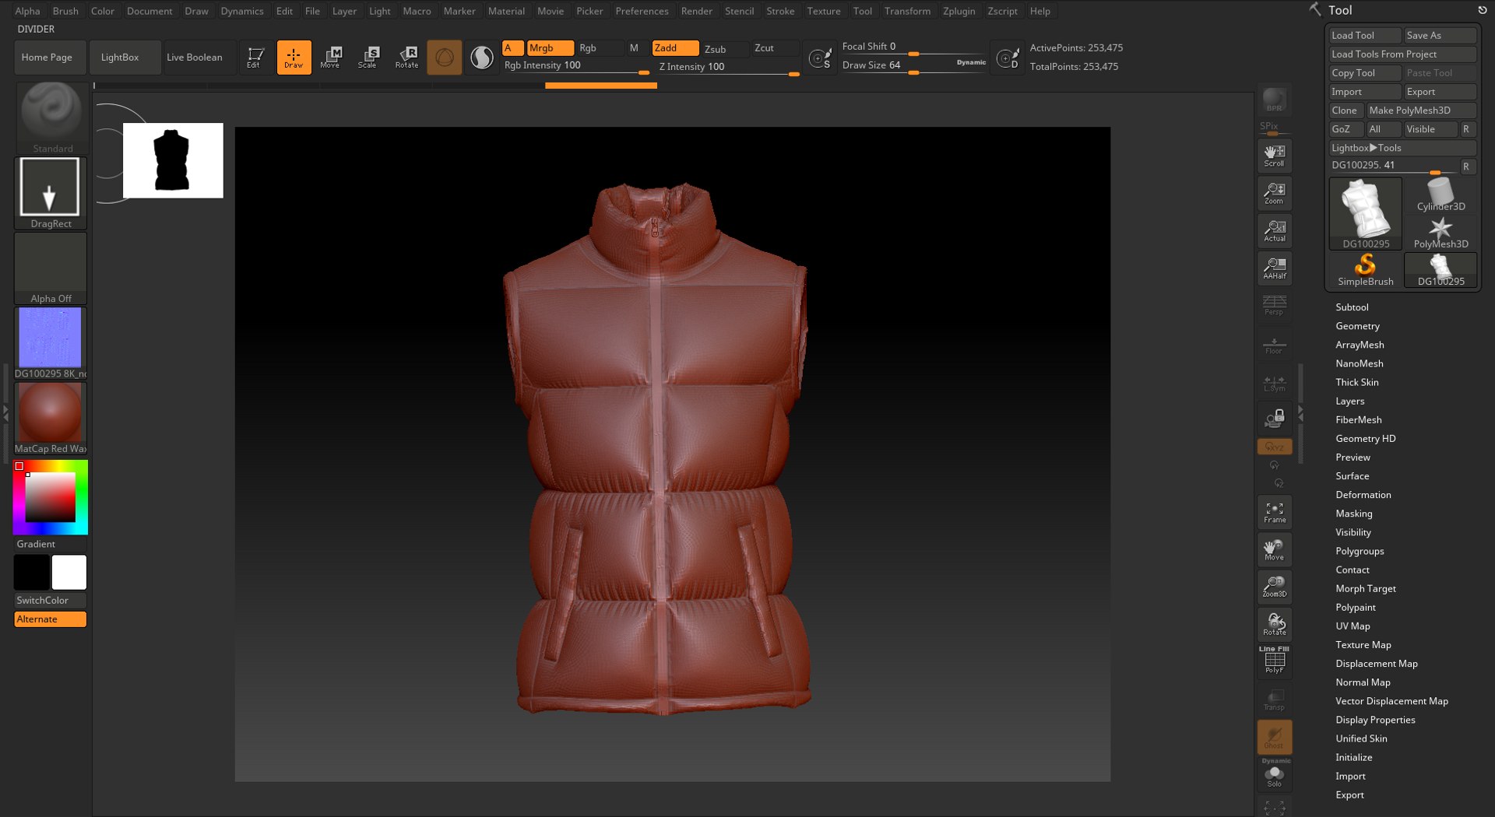Expand the Subtool section
The height and width of the screenshot is (817, 1495).
[x=1352, y=307]
